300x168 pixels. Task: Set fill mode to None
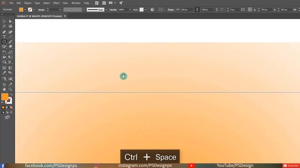pyautogui.click(x=11, y=107)
